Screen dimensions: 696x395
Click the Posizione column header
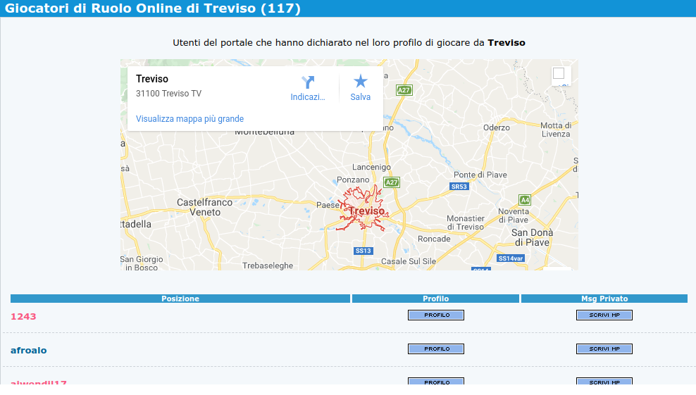point(180,299)
